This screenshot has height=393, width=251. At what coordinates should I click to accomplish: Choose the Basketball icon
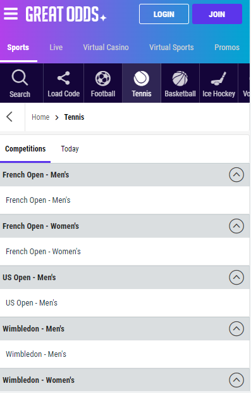pyautogui.click(x=180, y=79)
